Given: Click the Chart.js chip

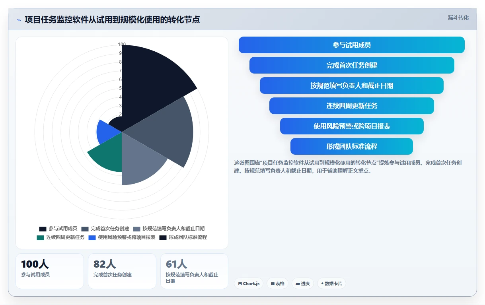Looking at the screenshot, I should click(x=249, y=284).
